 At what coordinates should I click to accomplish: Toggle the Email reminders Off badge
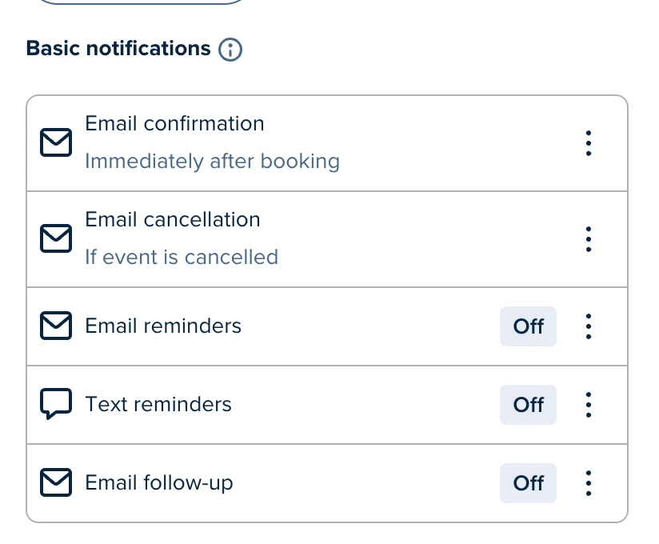tap(528, 326)
